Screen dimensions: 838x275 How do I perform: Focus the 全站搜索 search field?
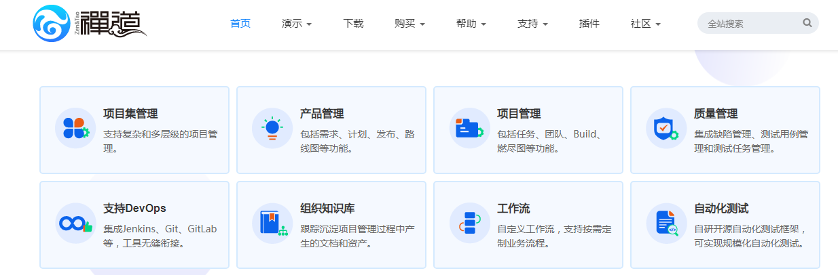(x=758, y=23)
